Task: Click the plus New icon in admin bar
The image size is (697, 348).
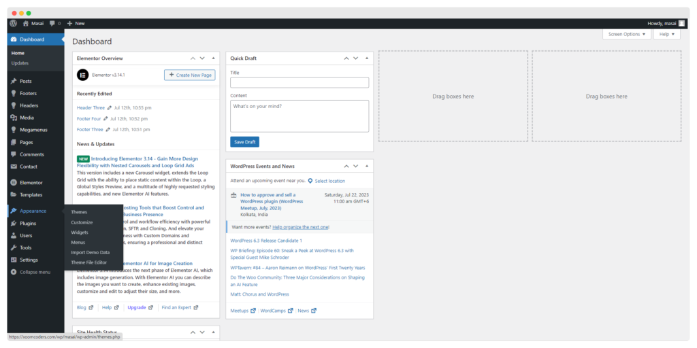Action: pos(69,23)
